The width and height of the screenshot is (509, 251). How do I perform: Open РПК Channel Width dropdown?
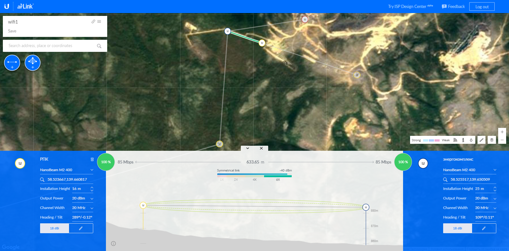click(83, 208)
